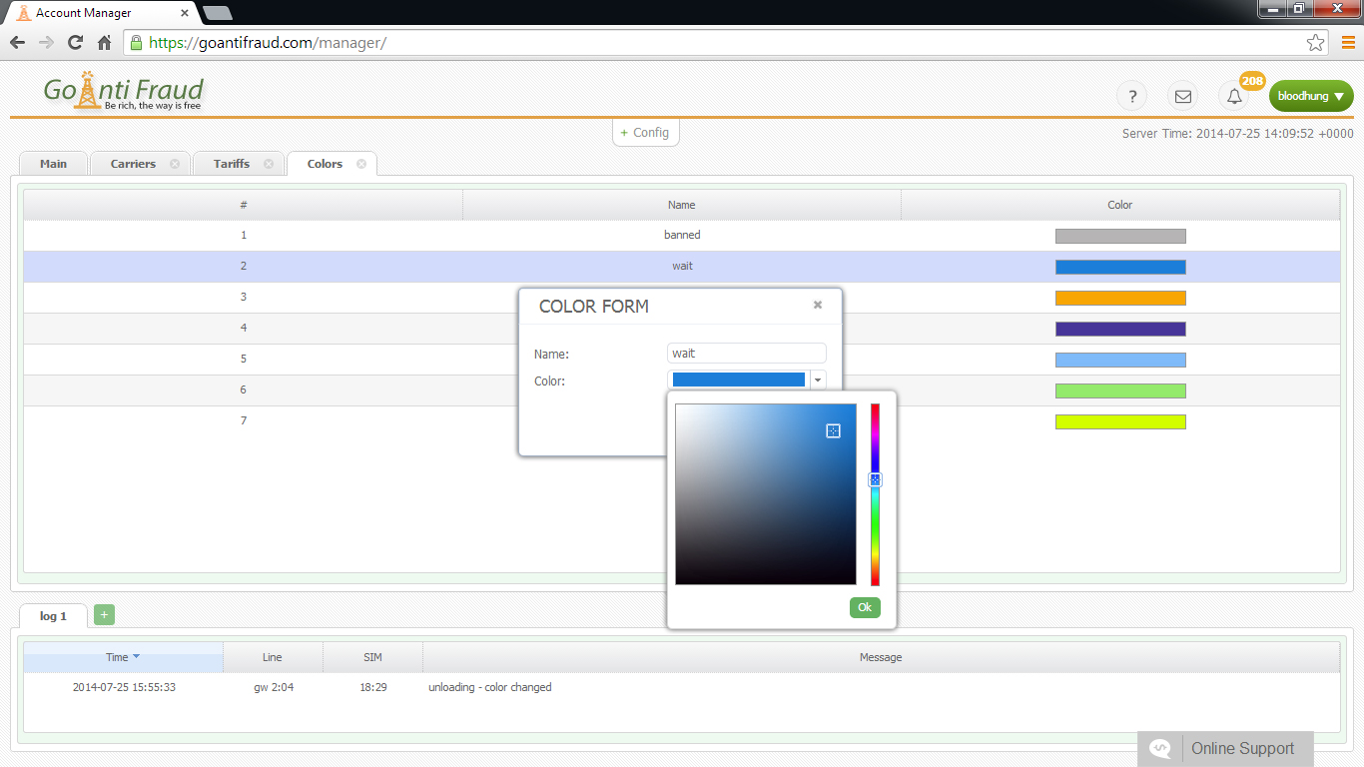Viewport: 1364px width, 767px height.
Task: Open Online Support chat
Action: [x=1225, y=749]
